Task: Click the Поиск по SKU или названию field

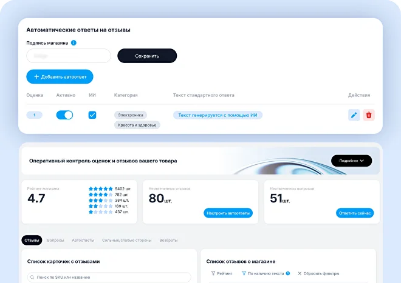Action: pos(109,277)
